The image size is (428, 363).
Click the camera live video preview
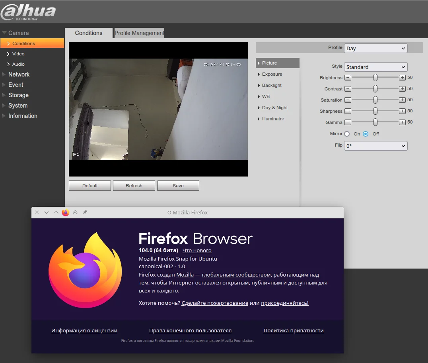pos(158,109)
